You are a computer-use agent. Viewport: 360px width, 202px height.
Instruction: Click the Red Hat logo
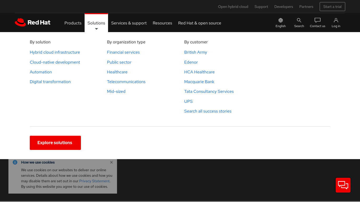pos(33,22)
